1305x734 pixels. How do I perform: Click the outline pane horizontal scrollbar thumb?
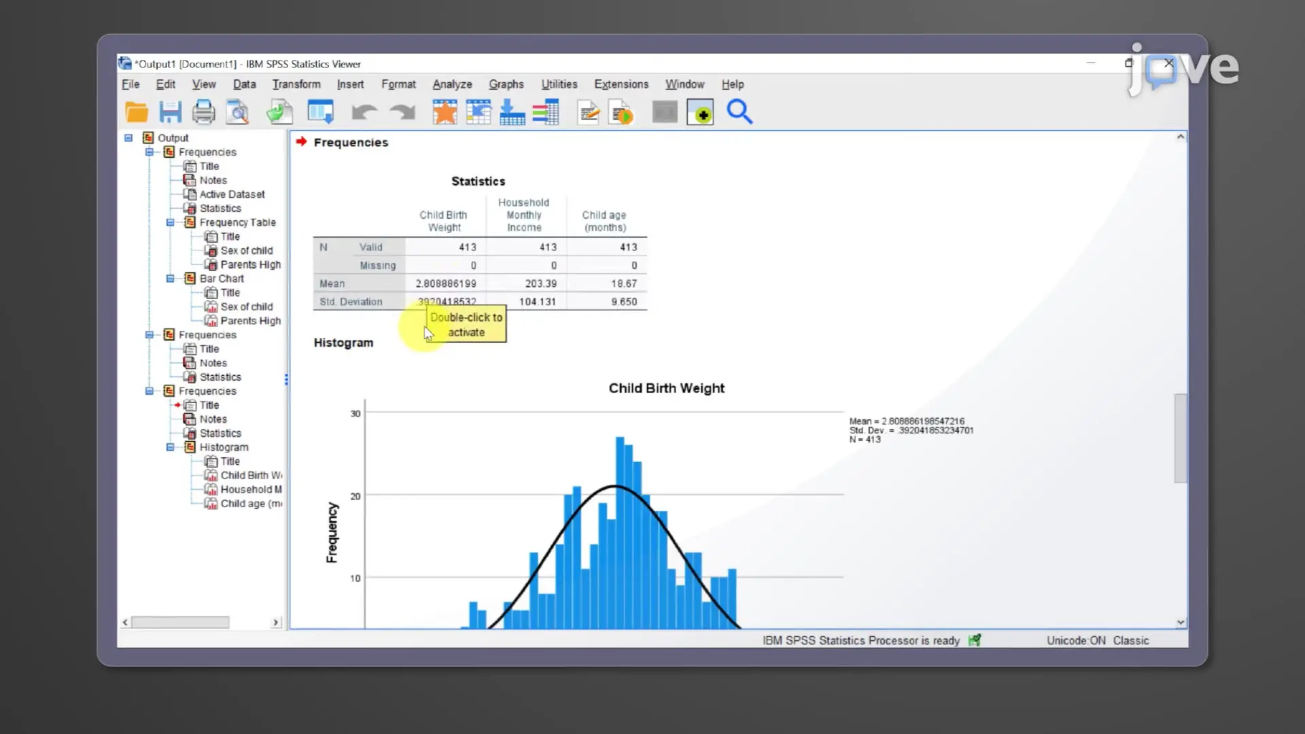tap(180, 622)
